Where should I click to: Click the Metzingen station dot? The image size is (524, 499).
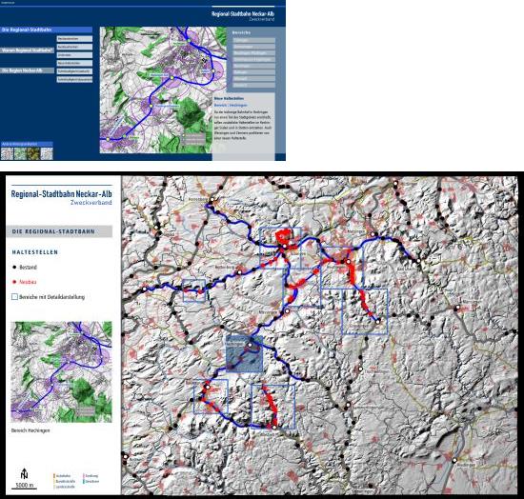373,234
